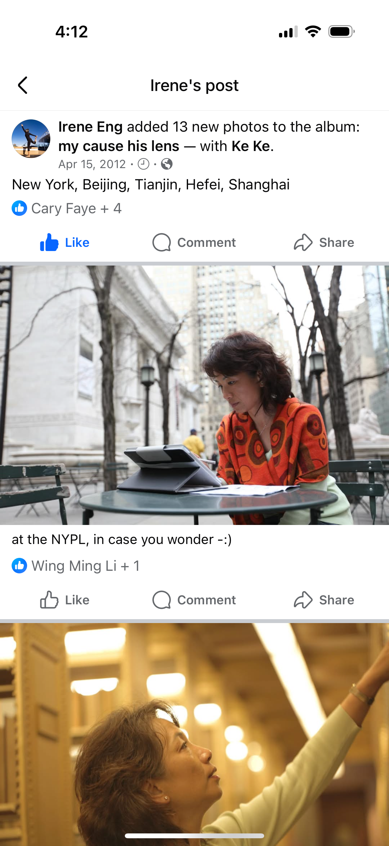Click the Comment bubble icon on the album post
Image resolution: width=389 pixels, height=846 pixels.
162,242
